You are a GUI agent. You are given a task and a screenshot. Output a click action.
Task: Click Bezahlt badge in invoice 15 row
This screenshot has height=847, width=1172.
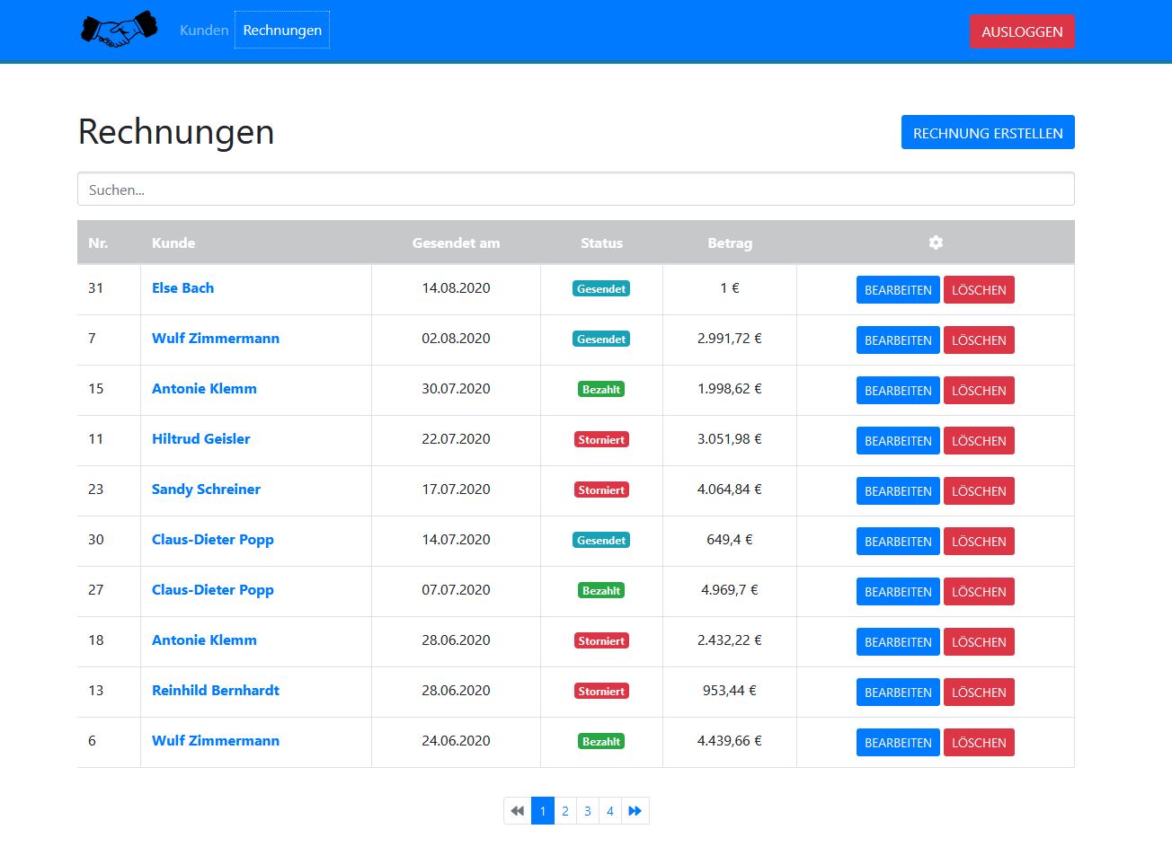tap(601, 389)
